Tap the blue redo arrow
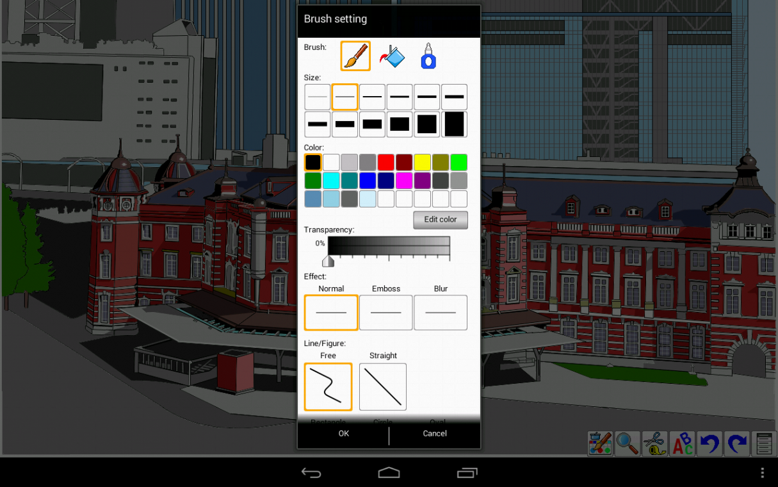Viewport: 778px width, 487px height. [737, 443]
